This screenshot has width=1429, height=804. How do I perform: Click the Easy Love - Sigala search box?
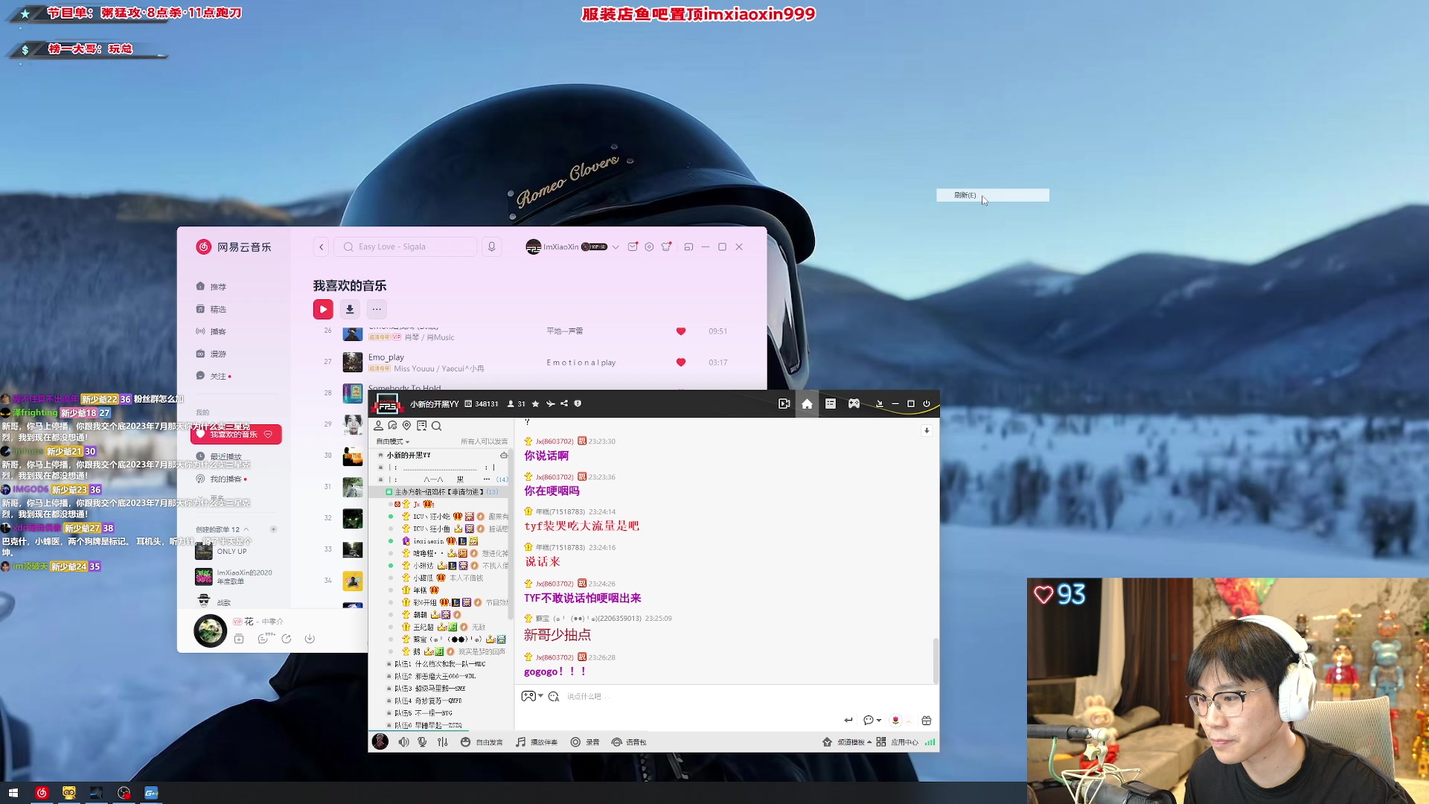406,246
